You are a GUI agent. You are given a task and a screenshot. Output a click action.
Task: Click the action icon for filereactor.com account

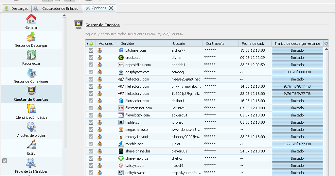pos(99,101)
